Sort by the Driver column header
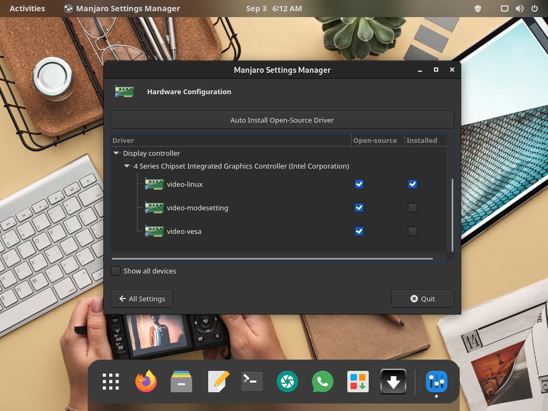This screenshot has height=411, width=548. click(x=231, y=140)
